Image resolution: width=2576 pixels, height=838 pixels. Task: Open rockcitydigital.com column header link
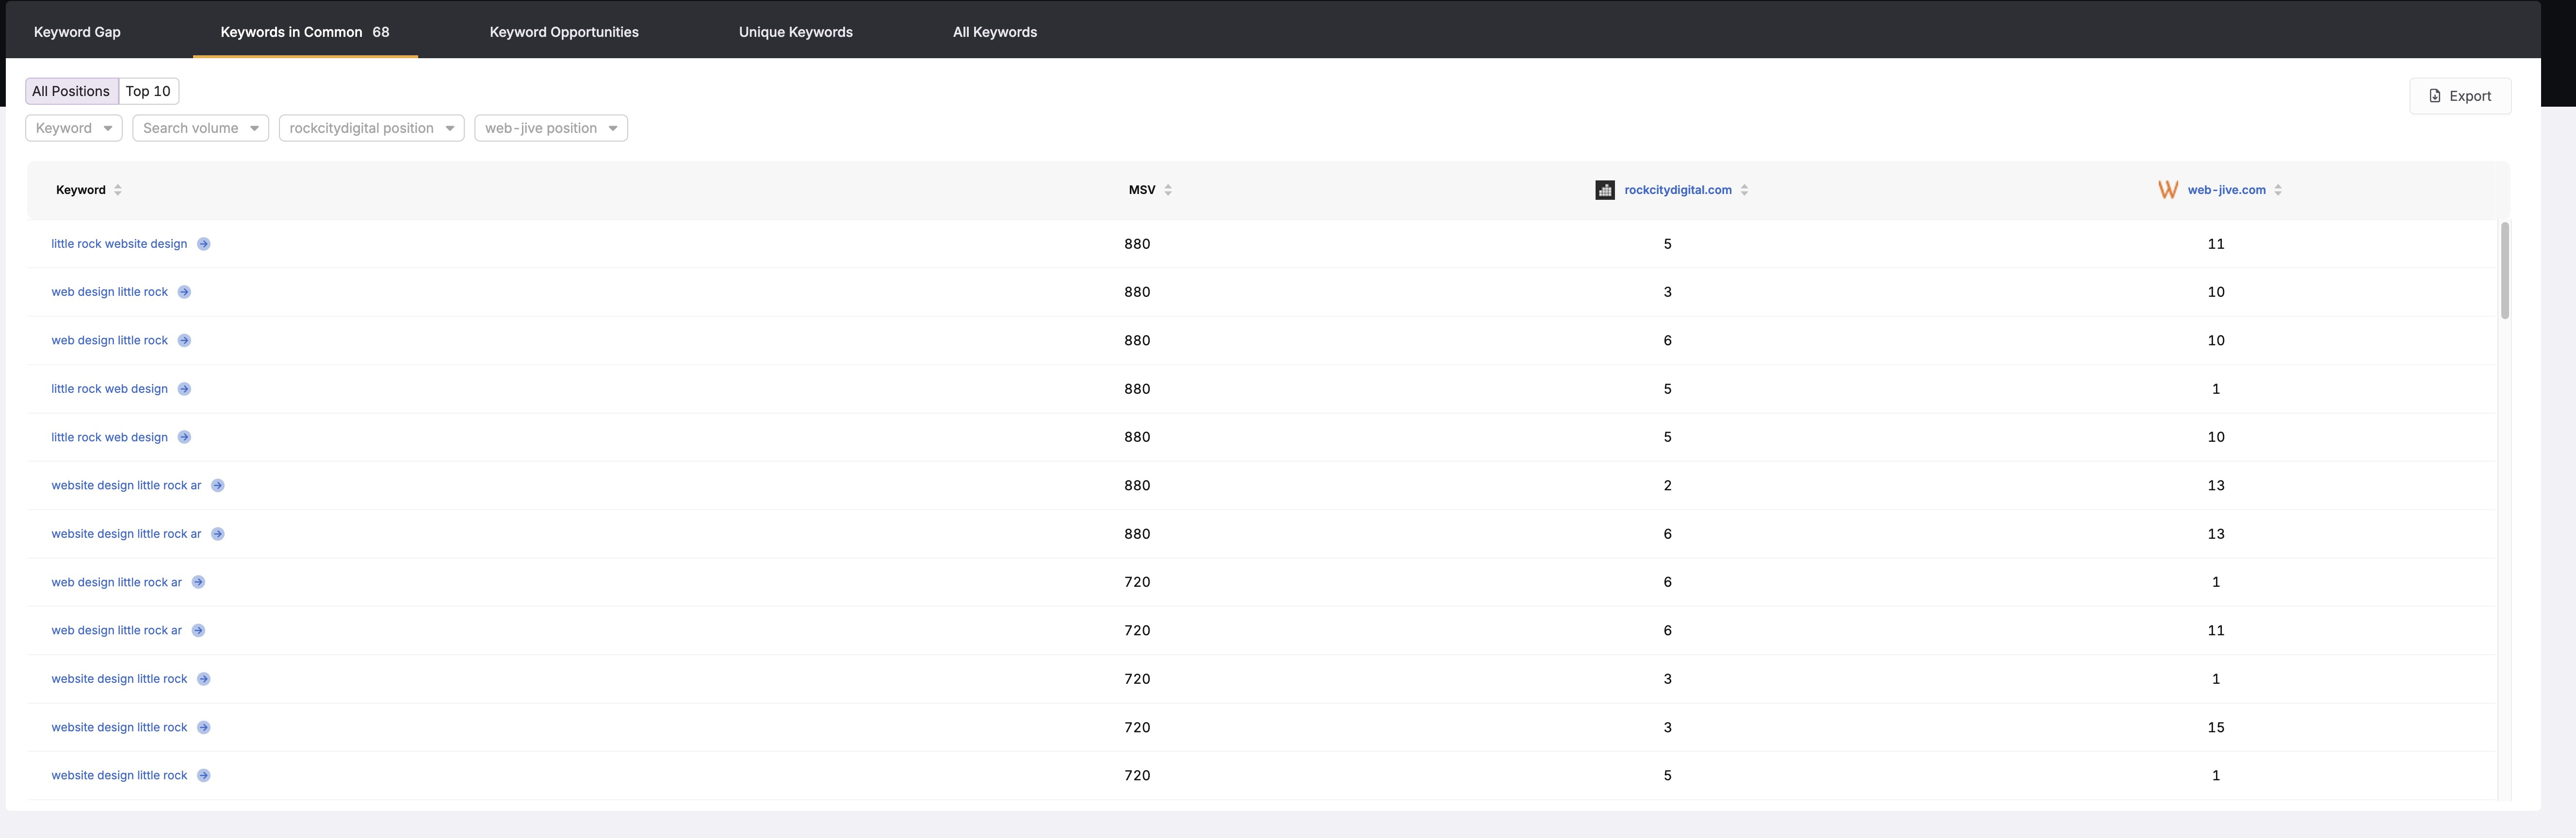tap(1678, 190)
